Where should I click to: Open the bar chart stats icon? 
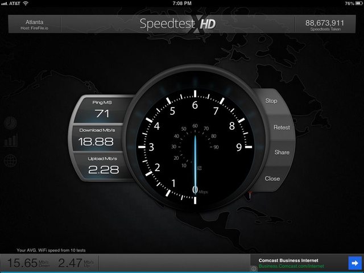(x=11, y=140)
